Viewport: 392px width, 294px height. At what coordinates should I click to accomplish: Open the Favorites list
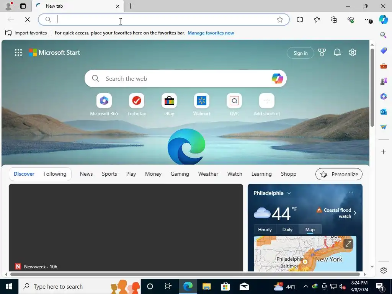click(x=317, y=20)
